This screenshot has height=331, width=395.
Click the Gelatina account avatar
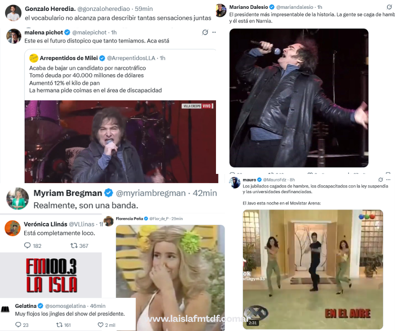tap(5, 309)
